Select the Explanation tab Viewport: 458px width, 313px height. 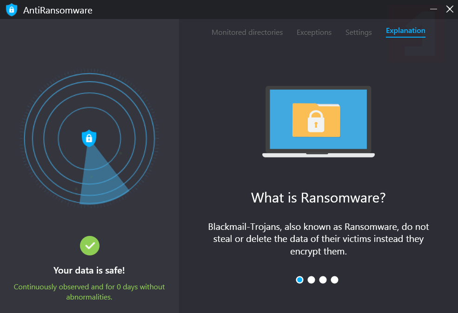click(405, 31)
